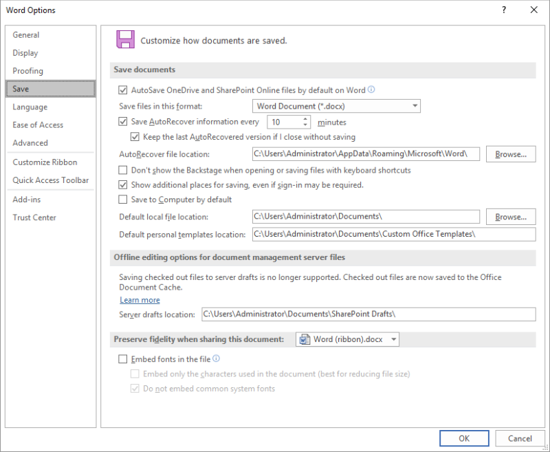Uncheck Save AutoRecover information every
This screenshot has height=452, width=550.
tap(123, 122)
